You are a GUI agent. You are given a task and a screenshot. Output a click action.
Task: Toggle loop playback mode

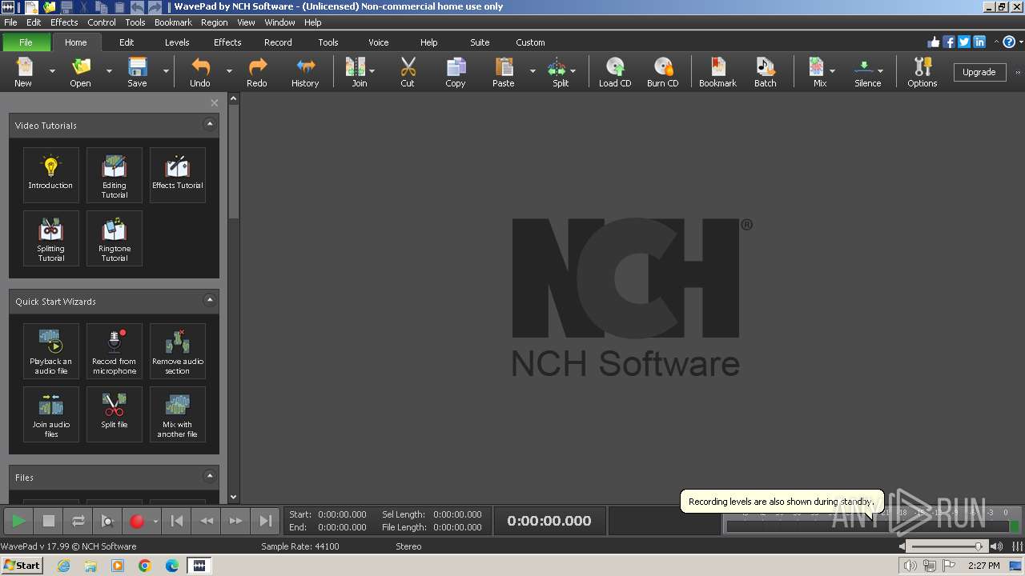tap(78, 521)
